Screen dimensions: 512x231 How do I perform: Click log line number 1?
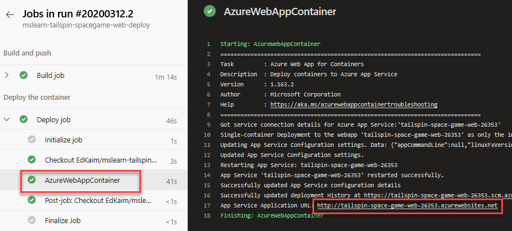coord(209,44)
